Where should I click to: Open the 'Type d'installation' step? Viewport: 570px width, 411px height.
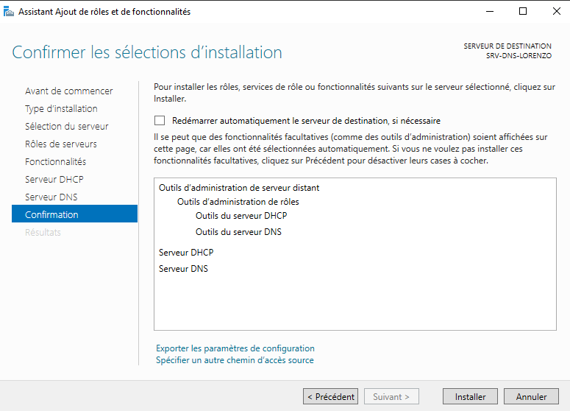click(61, 108)
